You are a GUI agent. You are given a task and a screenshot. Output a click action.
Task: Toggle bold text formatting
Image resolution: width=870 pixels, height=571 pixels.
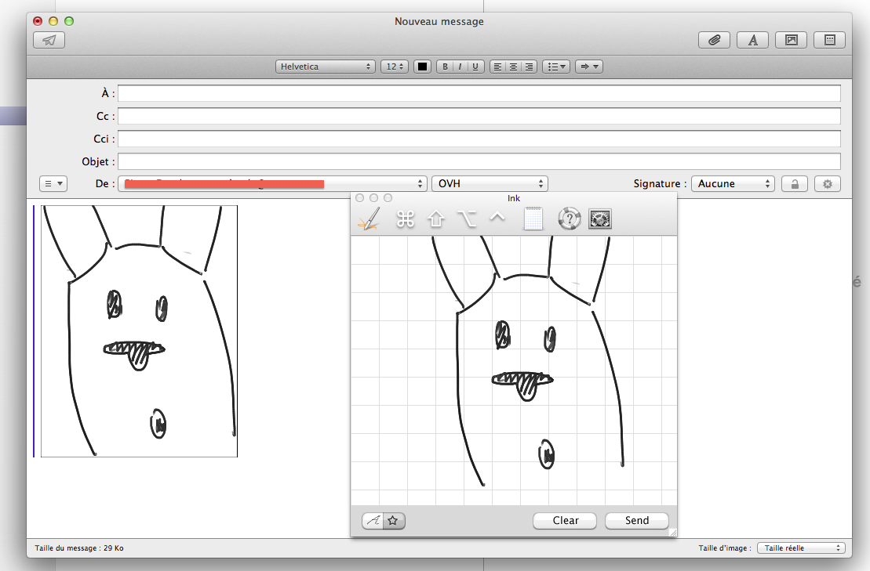[x=446, y=67]
